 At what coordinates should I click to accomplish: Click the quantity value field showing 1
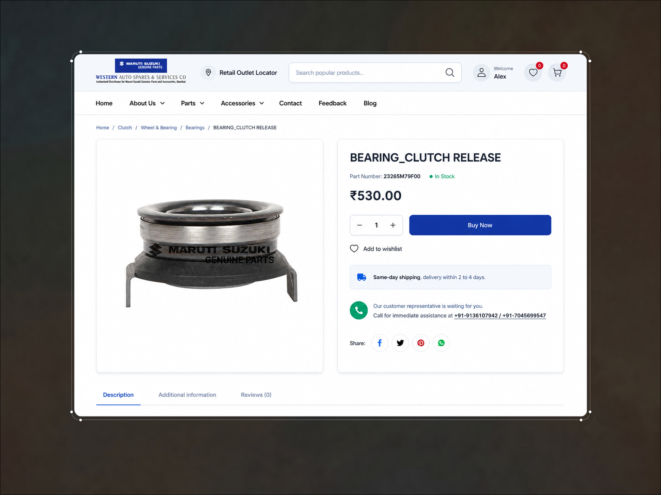click(376, 225)
